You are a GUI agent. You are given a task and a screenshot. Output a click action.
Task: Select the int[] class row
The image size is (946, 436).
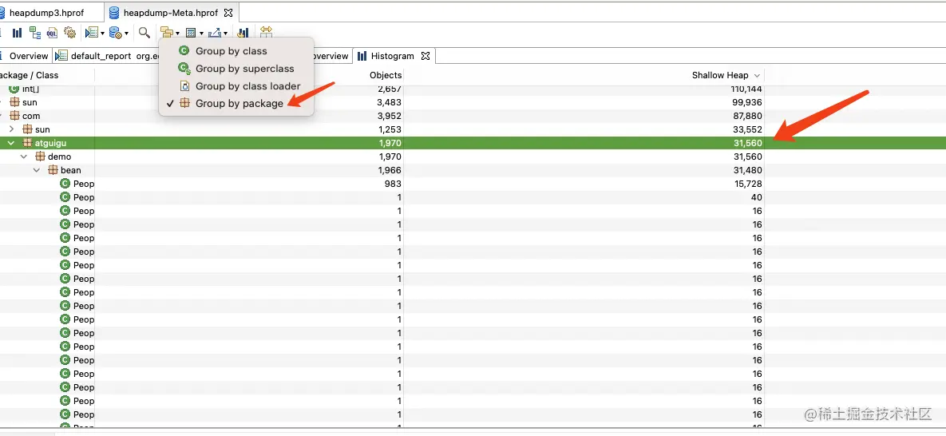pyautogui.click(x=473, y=89)
